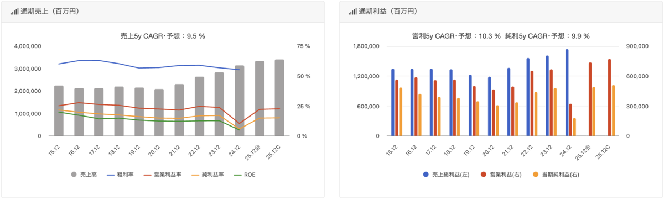Click the 25 % right-axis label
The height and width of the screenshot is (200, 664).
pos(303,106)
